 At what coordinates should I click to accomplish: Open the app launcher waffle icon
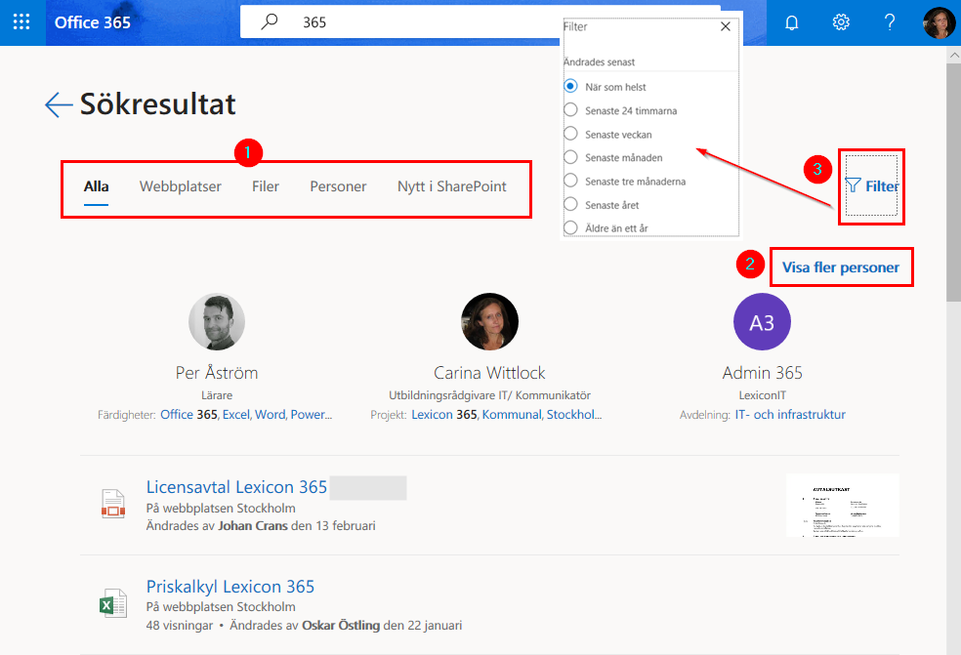tap(21, 22)
